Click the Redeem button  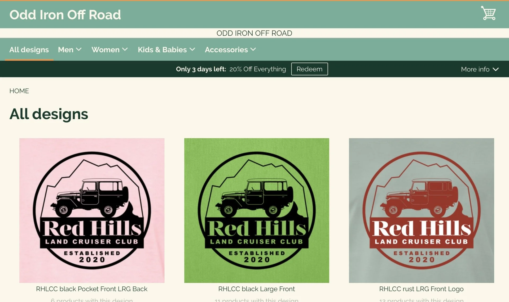coord(309,69)
